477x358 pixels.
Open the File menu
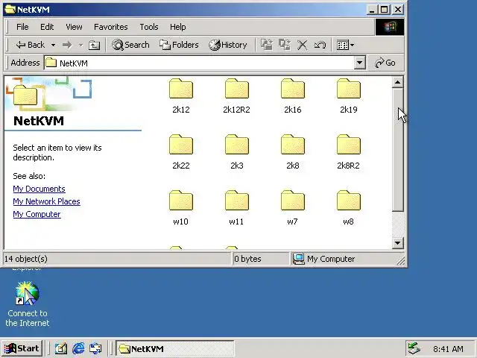tap(22, 27)
